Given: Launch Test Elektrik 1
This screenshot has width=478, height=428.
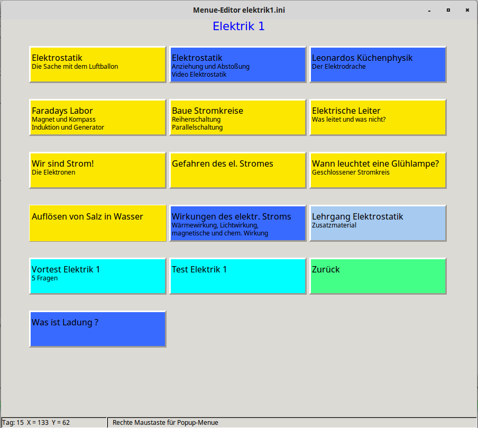Looking at the screenshot, I should tap(237, 276).
